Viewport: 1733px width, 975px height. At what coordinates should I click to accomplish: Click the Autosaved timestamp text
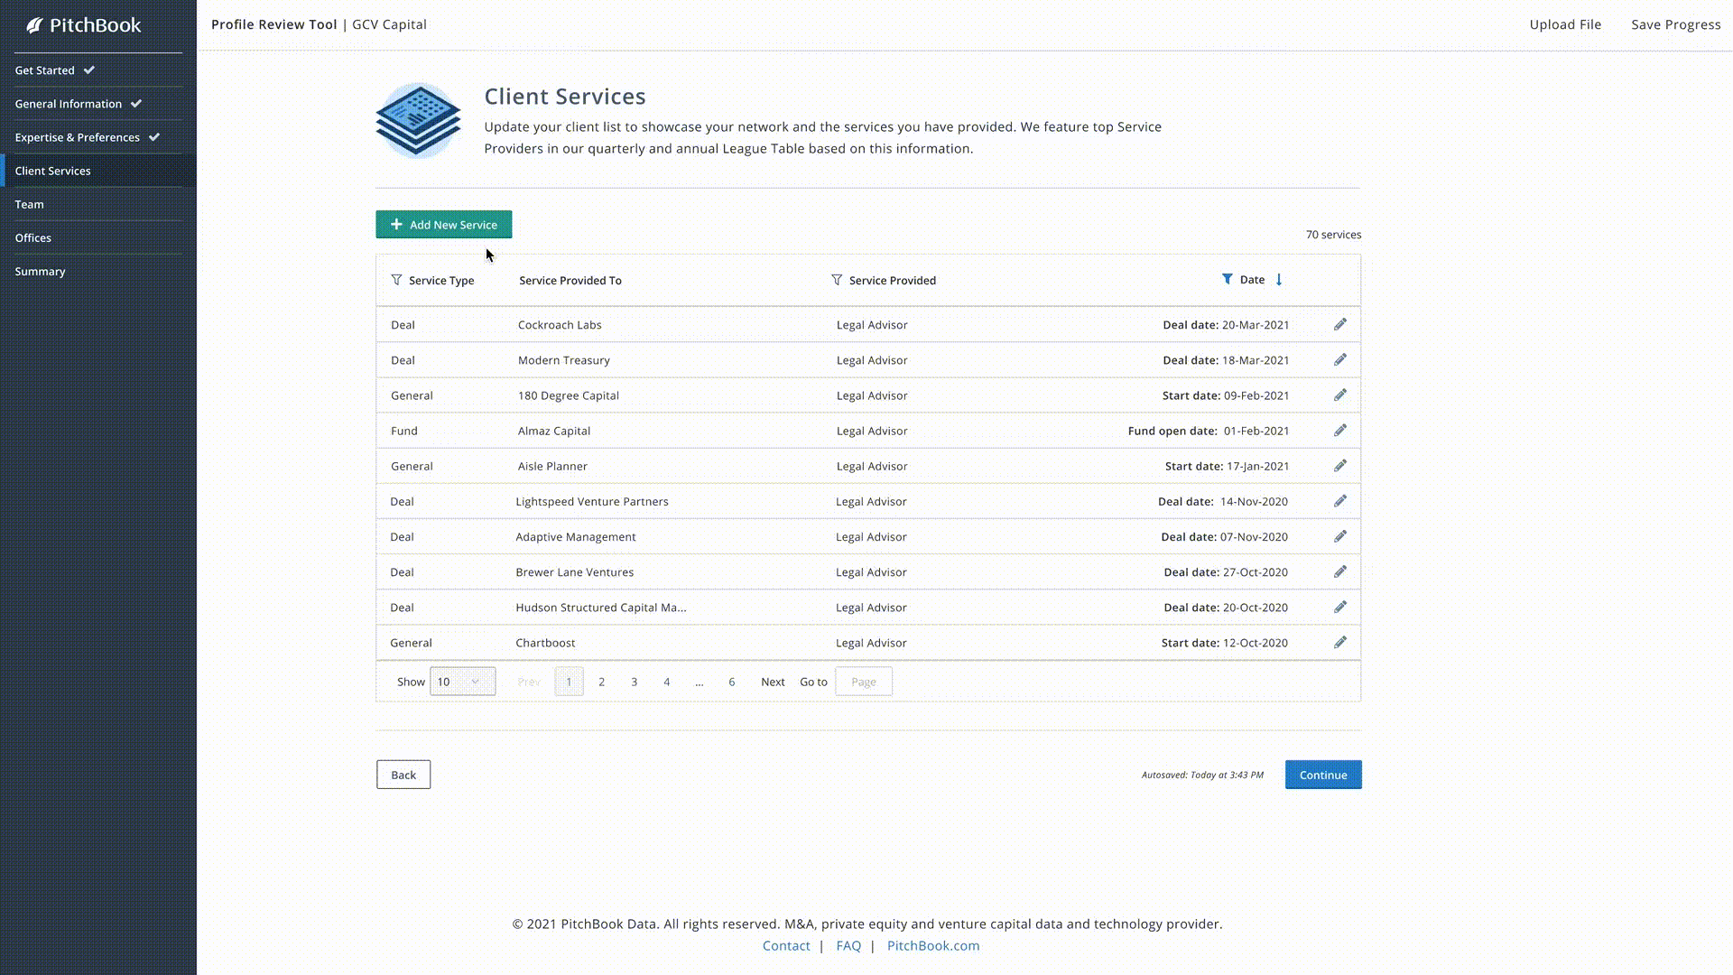pyautogui.click(x=1202, y=775)
